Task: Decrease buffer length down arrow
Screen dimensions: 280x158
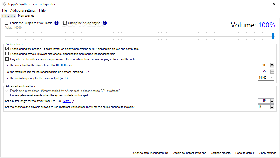Action: (x=272, y=102)
